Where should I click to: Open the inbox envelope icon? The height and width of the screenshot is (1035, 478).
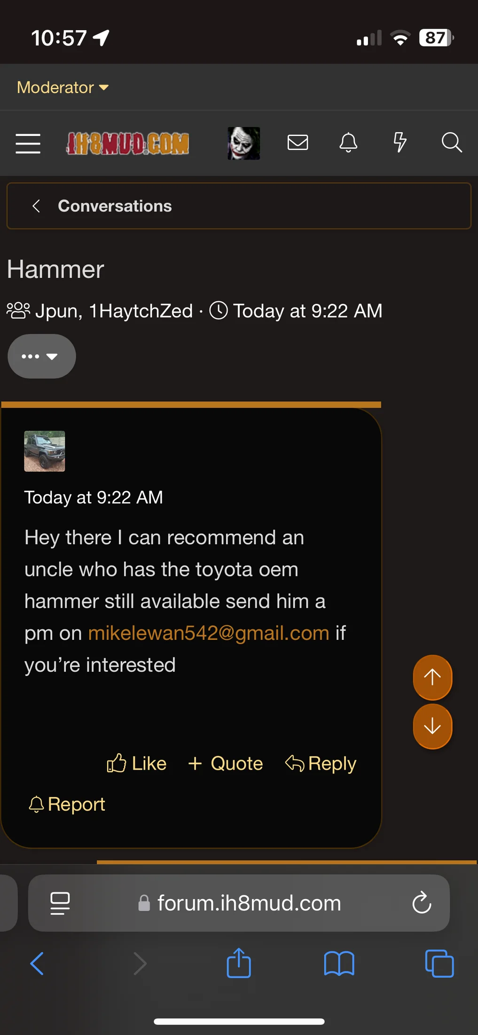298,143
